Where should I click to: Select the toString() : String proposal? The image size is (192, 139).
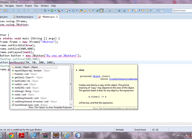coord(26,91)
